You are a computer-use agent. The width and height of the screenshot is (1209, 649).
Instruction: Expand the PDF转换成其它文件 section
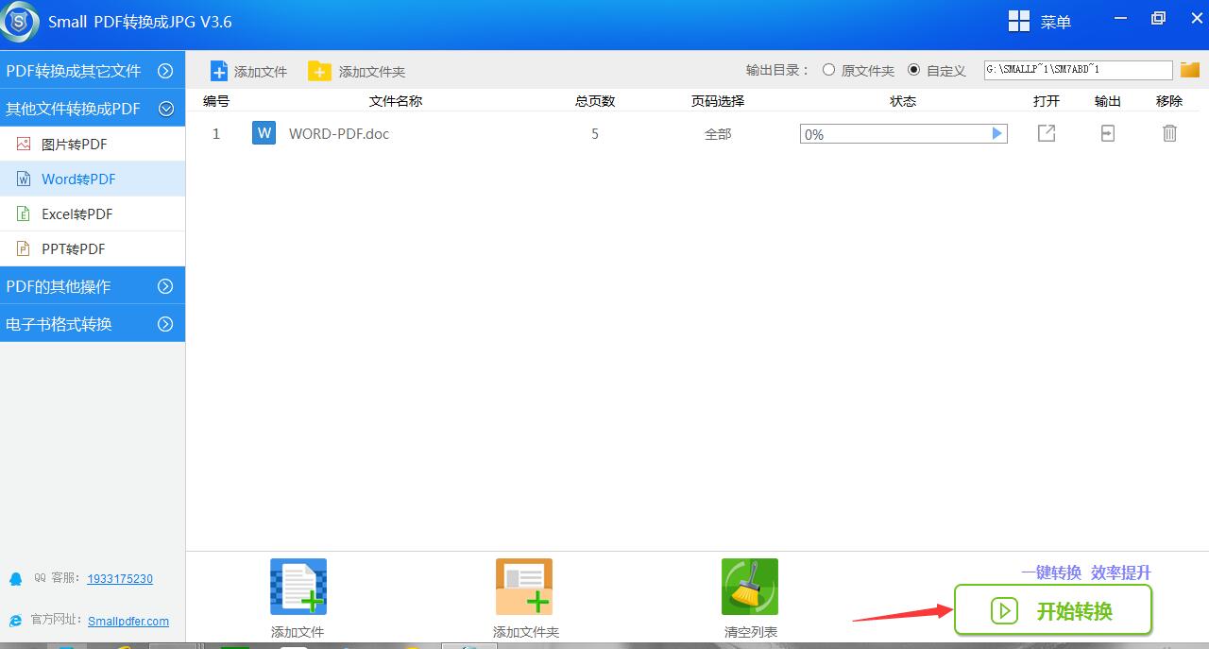(165, 71)
